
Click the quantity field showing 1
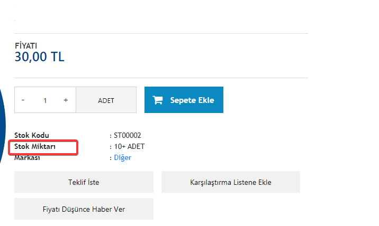(45, 100)
